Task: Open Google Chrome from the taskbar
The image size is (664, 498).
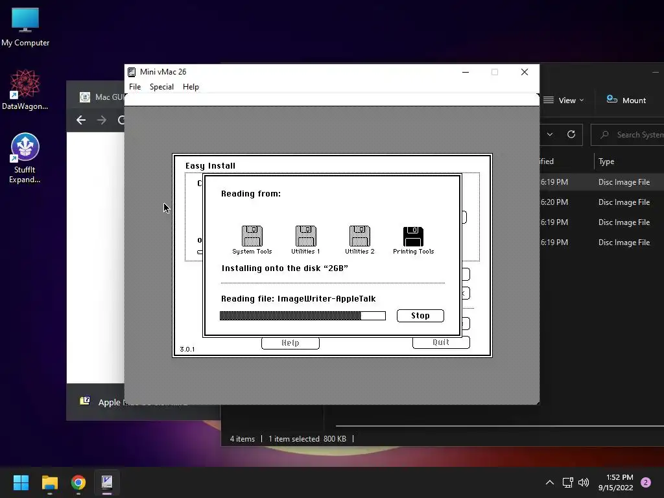Action: (78, 482)
